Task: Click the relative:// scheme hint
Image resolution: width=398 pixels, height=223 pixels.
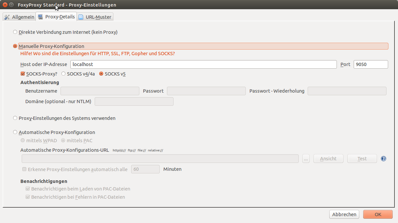Action: [155, 150]
